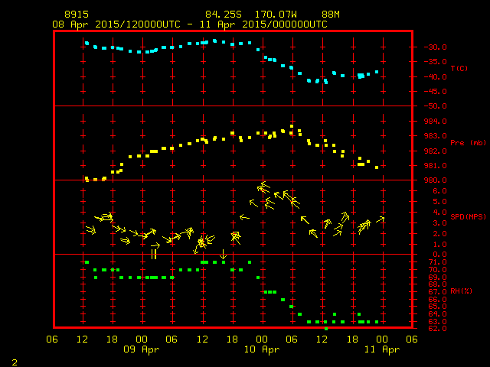Screen dimensions: 490x367
Task: Click the 0.0 wind speed tick label
Action: [439, 255]
